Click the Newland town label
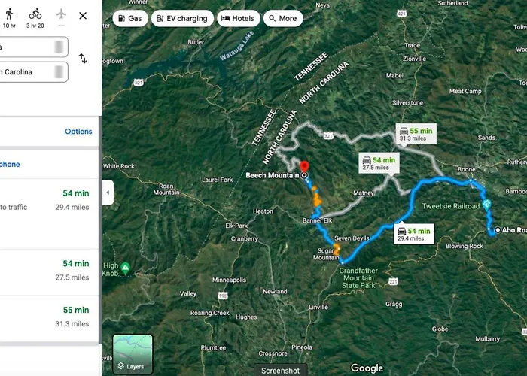Screen dimensions: 527x376 click(275, 292)
